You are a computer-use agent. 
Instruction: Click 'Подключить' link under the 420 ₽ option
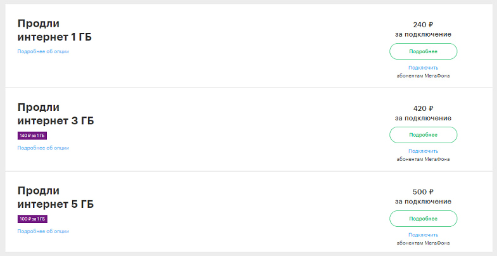coord(423,151)
